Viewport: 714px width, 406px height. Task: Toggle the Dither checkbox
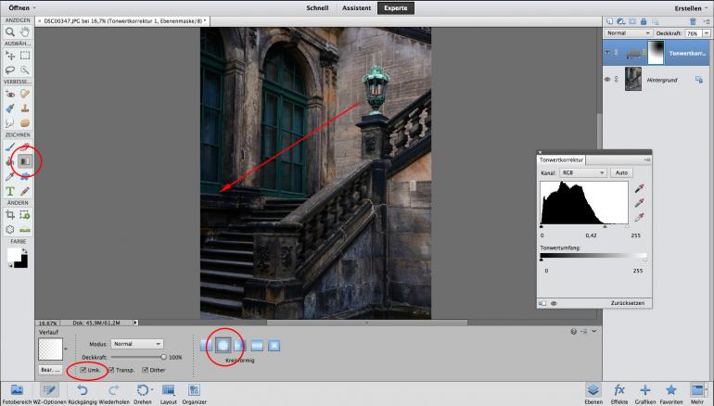click(x=145, y=370)
